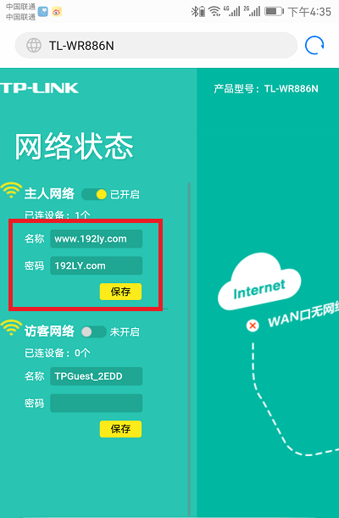
Task: Tap the refresh icon beside address bar
Action: click(314, 45)
